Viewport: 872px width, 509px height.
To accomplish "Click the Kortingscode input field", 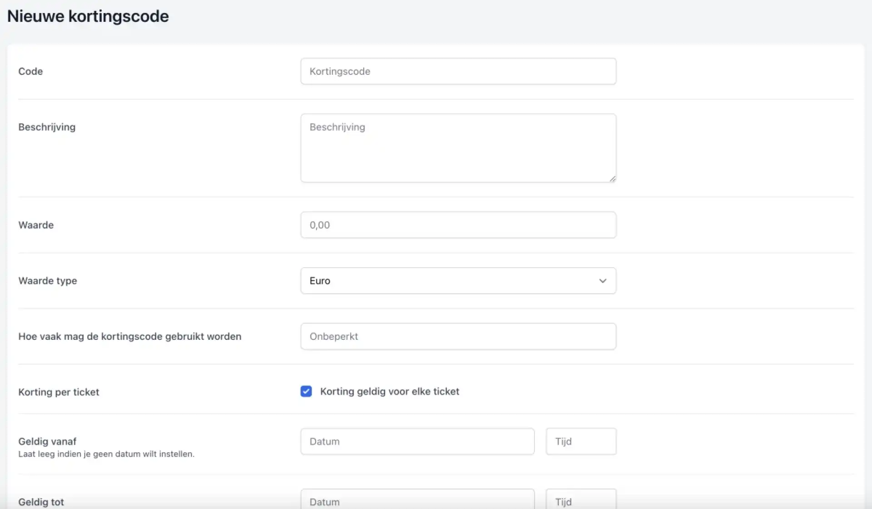I will pyautogui.click(x=458, y=71).
